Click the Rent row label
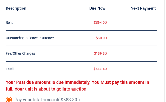The width and height of the screenshot is (166, 102). [9, 23]
